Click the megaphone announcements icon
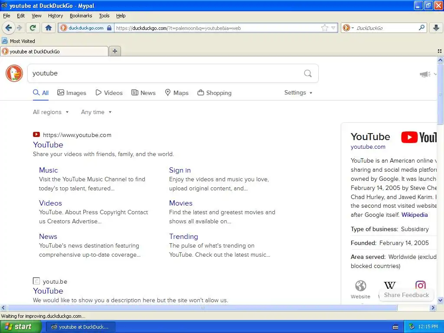 (x=425, y=74)
